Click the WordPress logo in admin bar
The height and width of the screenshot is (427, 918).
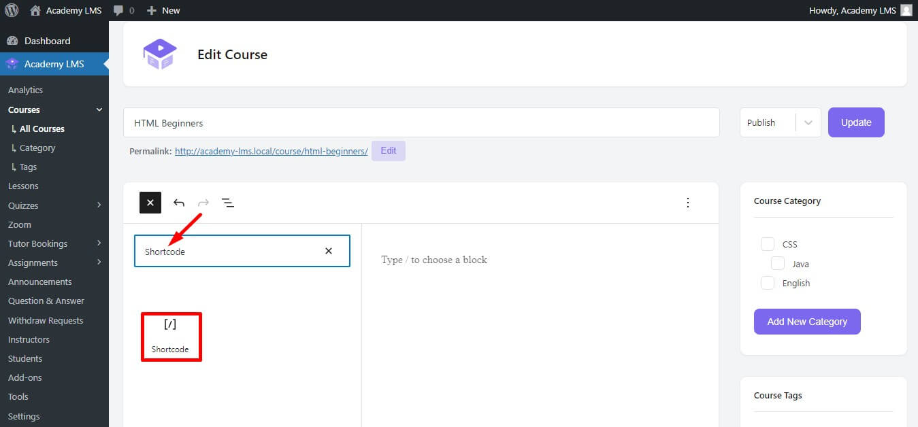12,10
